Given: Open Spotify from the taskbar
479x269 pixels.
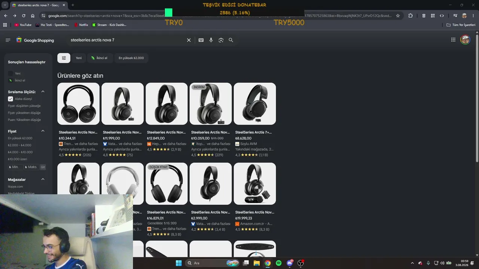Looking at the screenshot, I should (x=278, y=263).
